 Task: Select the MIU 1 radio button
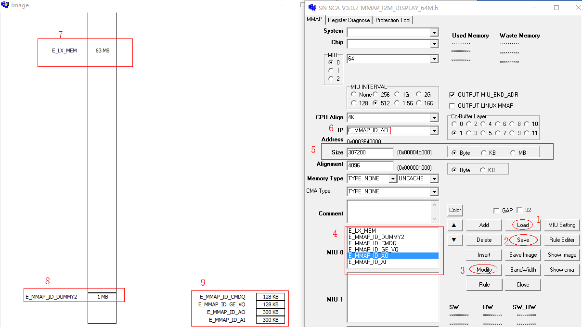click(331, 71)
